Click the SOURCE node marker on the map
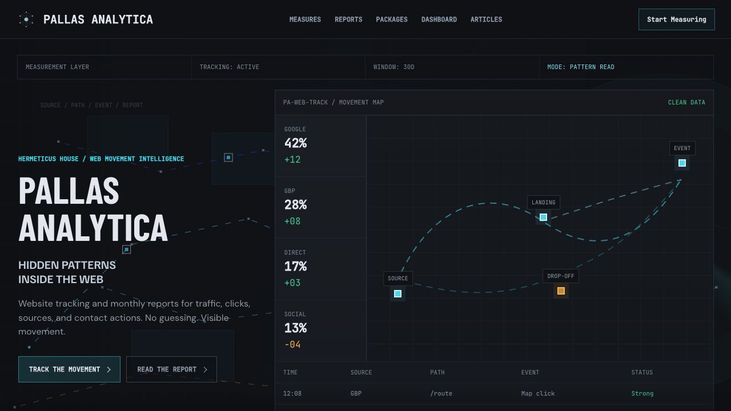Viewport: 731px width, 411px height. tap(397, 294)
